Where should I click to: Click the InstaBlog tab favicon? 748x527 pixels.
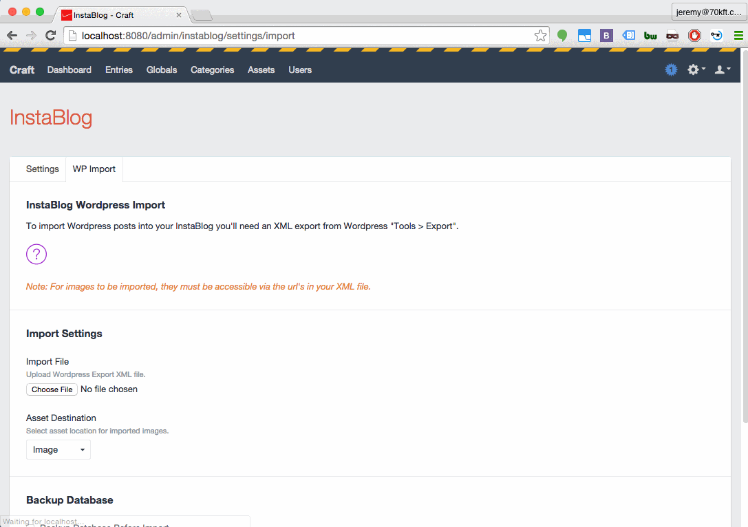(x=66, y=14)
